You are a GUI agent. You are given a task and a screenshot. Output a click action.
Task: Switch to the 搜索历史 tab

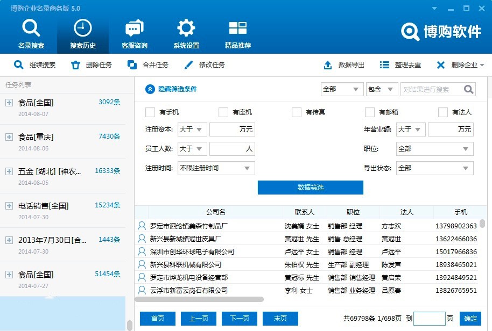(x=83, y=33)
